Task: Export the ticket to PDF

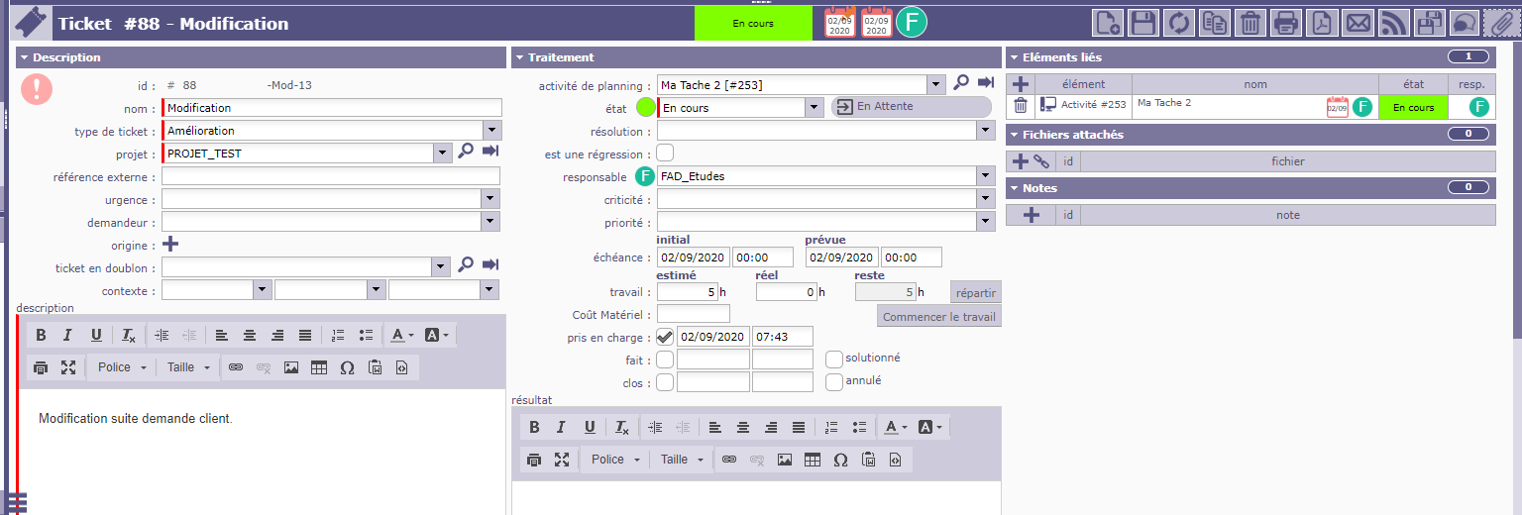Action: click(x=1321, y=22)
